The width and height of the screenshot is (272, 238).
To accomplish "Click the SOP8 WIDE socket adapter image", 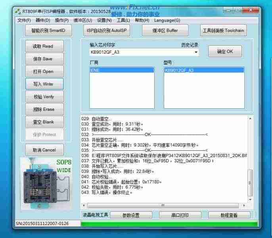I will pyautogui.click(x=46, y=184).
